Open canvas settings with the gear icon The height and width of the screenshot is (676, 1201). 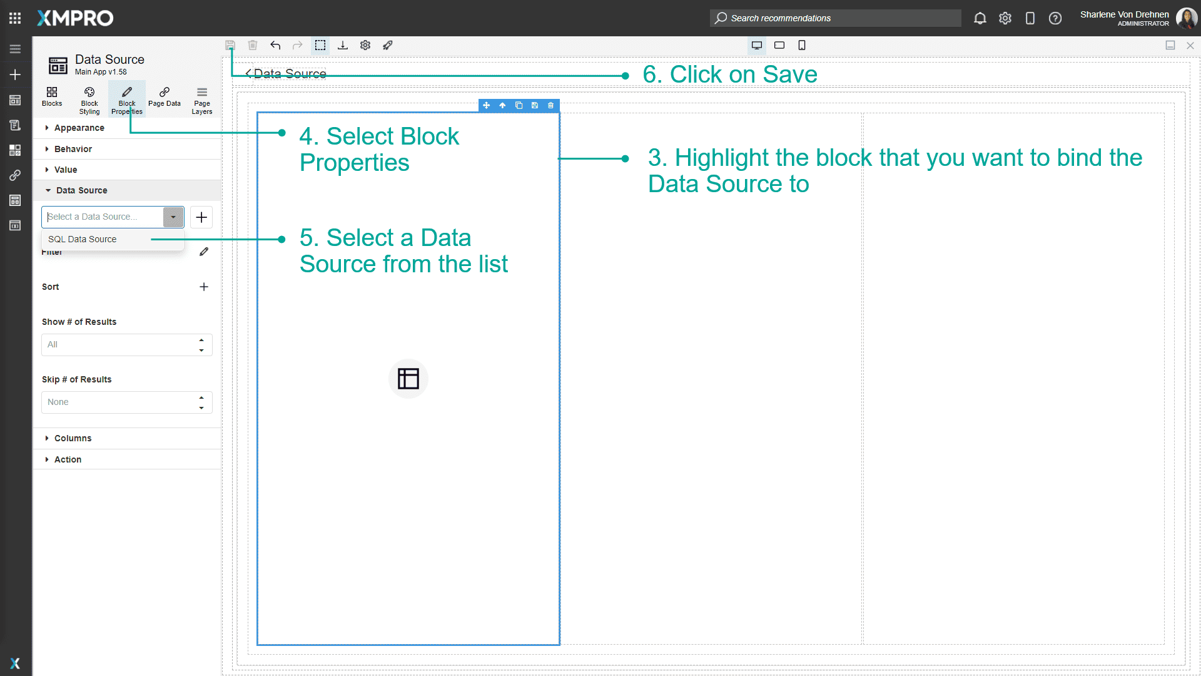click(365, 45)
